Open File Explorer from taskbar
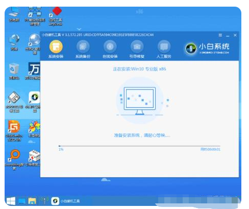249x209 pixels. click(x=32, y=201)
